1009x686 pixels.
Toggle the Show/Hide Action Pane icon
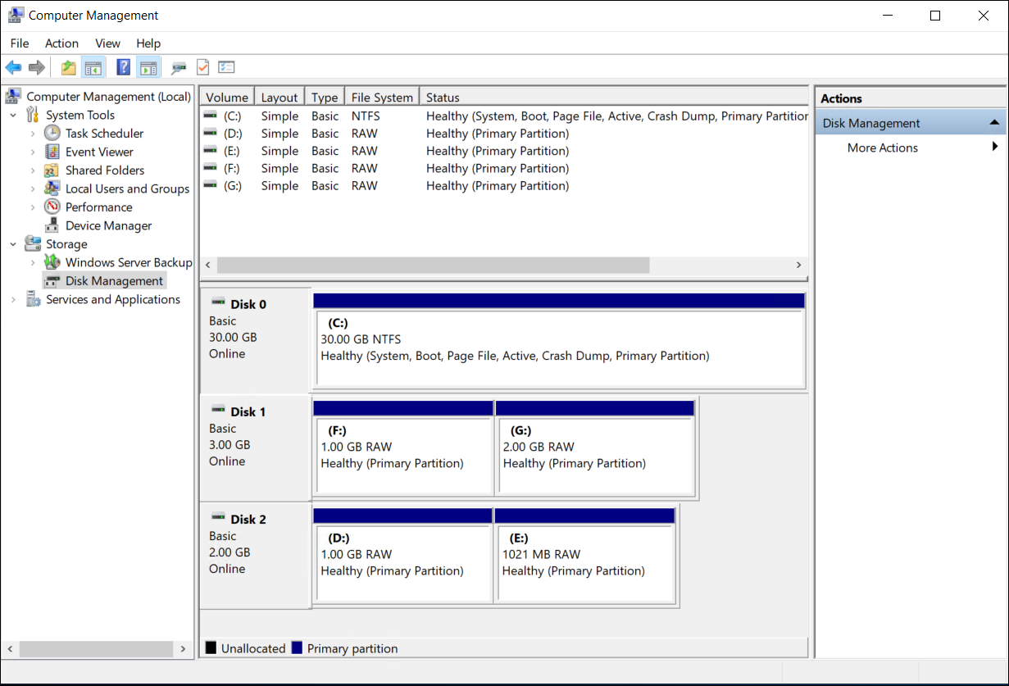[148, 66]
